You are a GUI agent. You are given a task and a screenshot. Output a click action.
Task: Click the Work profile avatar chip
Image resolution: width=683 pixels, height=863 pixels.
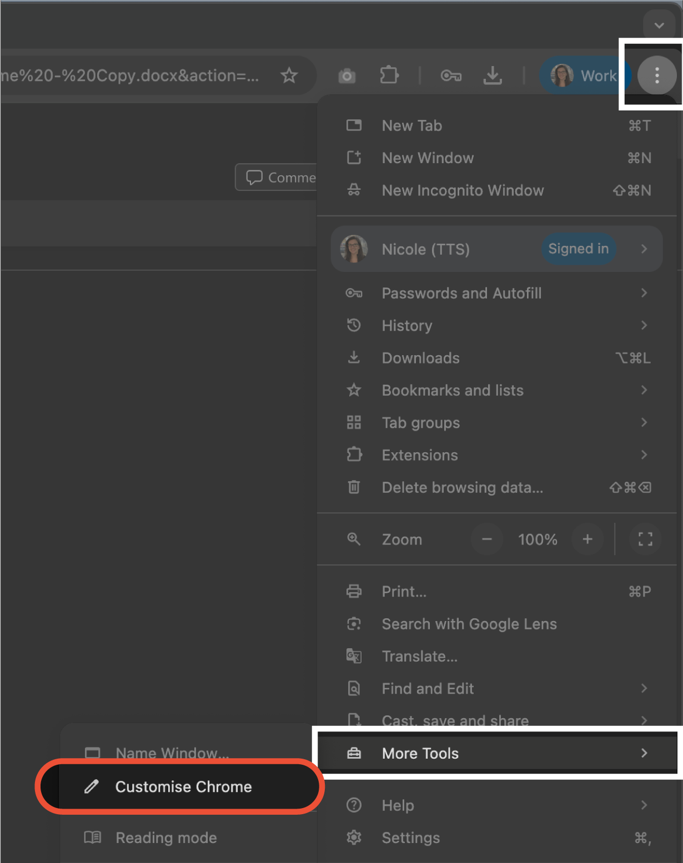click(584, 75)
